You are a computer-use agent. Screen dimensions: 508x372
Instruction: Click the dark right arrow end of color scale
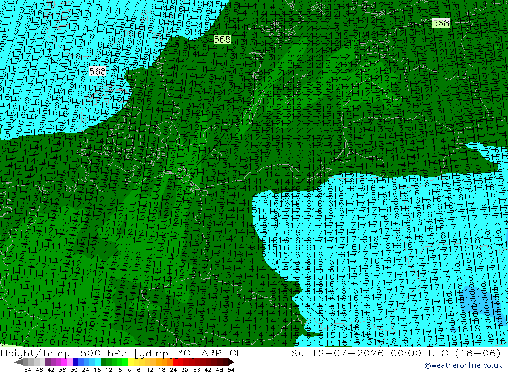coord(231,362)
